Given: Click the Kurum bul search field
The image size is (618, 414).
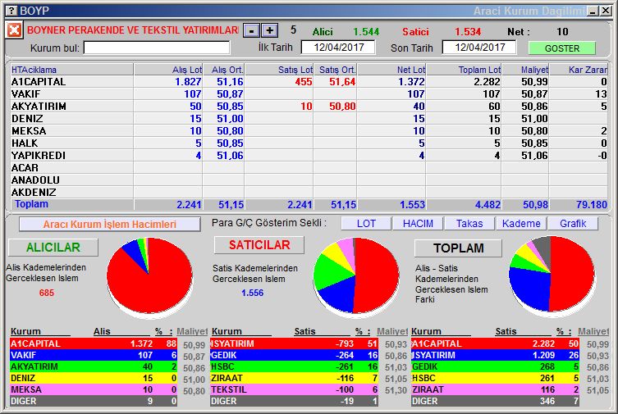Looking at the screenshot, I should (x=157, y=48).
